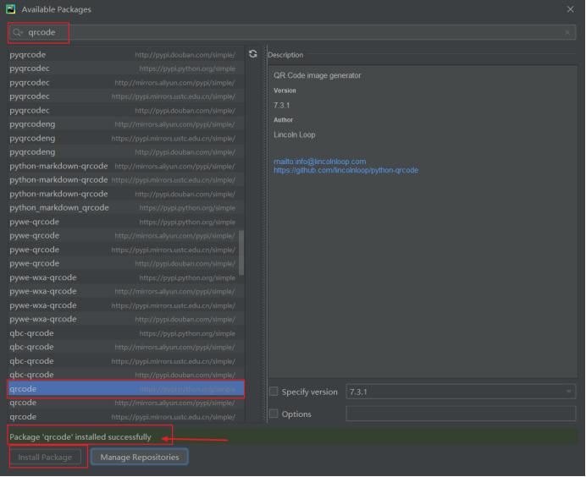The height and width of the screenshot is (477, 586).
Task: Clear the search field with X icon
Action: (567, 32)
